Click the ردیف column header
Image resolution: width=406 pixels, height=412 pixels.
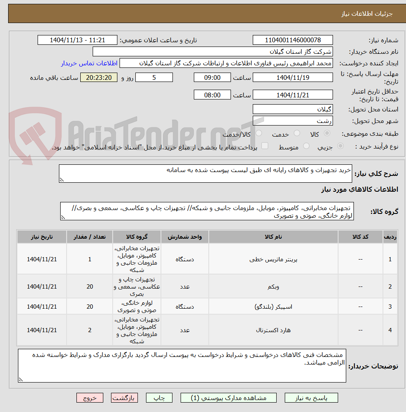(390, 237)
